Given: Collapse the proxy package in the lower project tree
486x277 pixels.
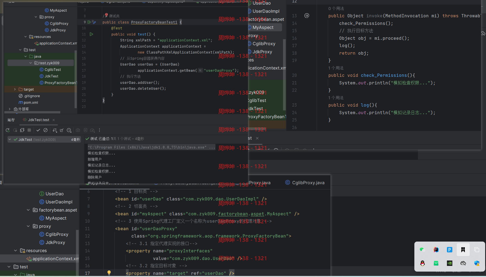Looking at the screenshot, I should tap(28, 226).
